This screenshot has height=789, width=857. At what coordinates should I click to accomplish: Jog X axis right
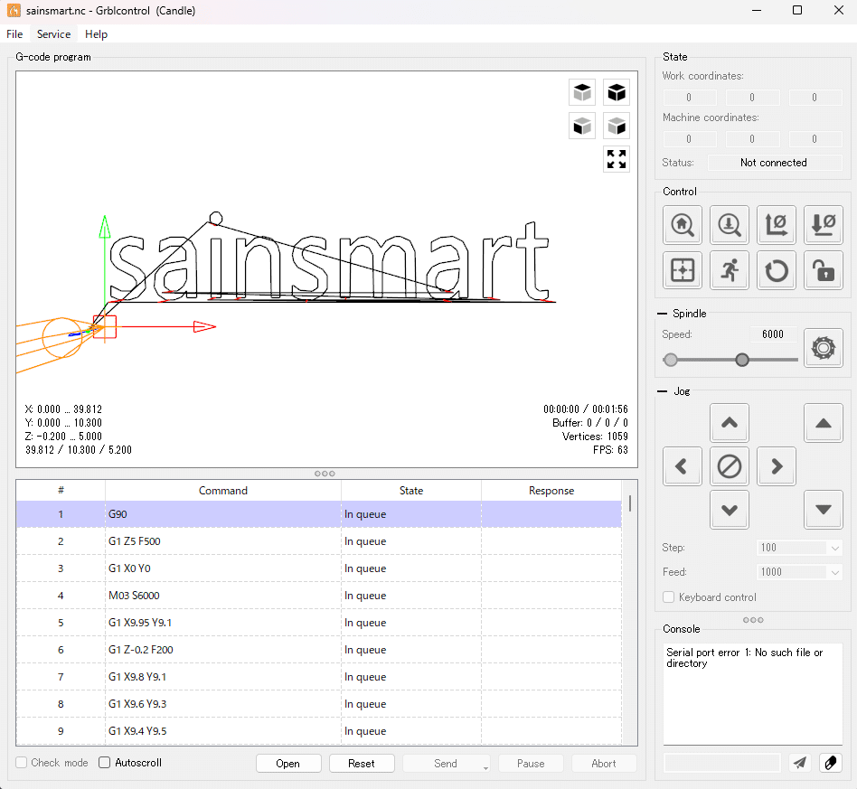pos(777,466)
